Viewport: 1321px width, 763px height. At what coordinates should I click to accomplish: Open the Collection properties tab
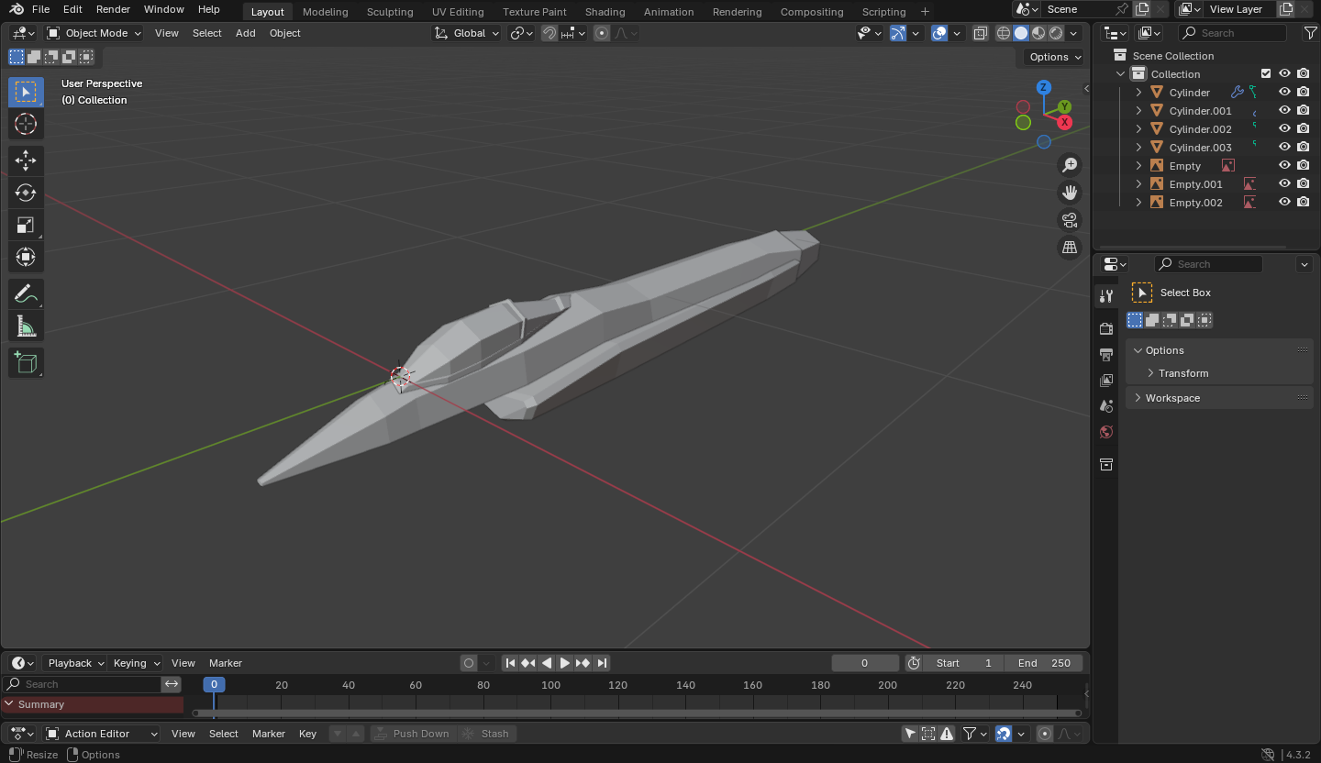click(1106, 464)
